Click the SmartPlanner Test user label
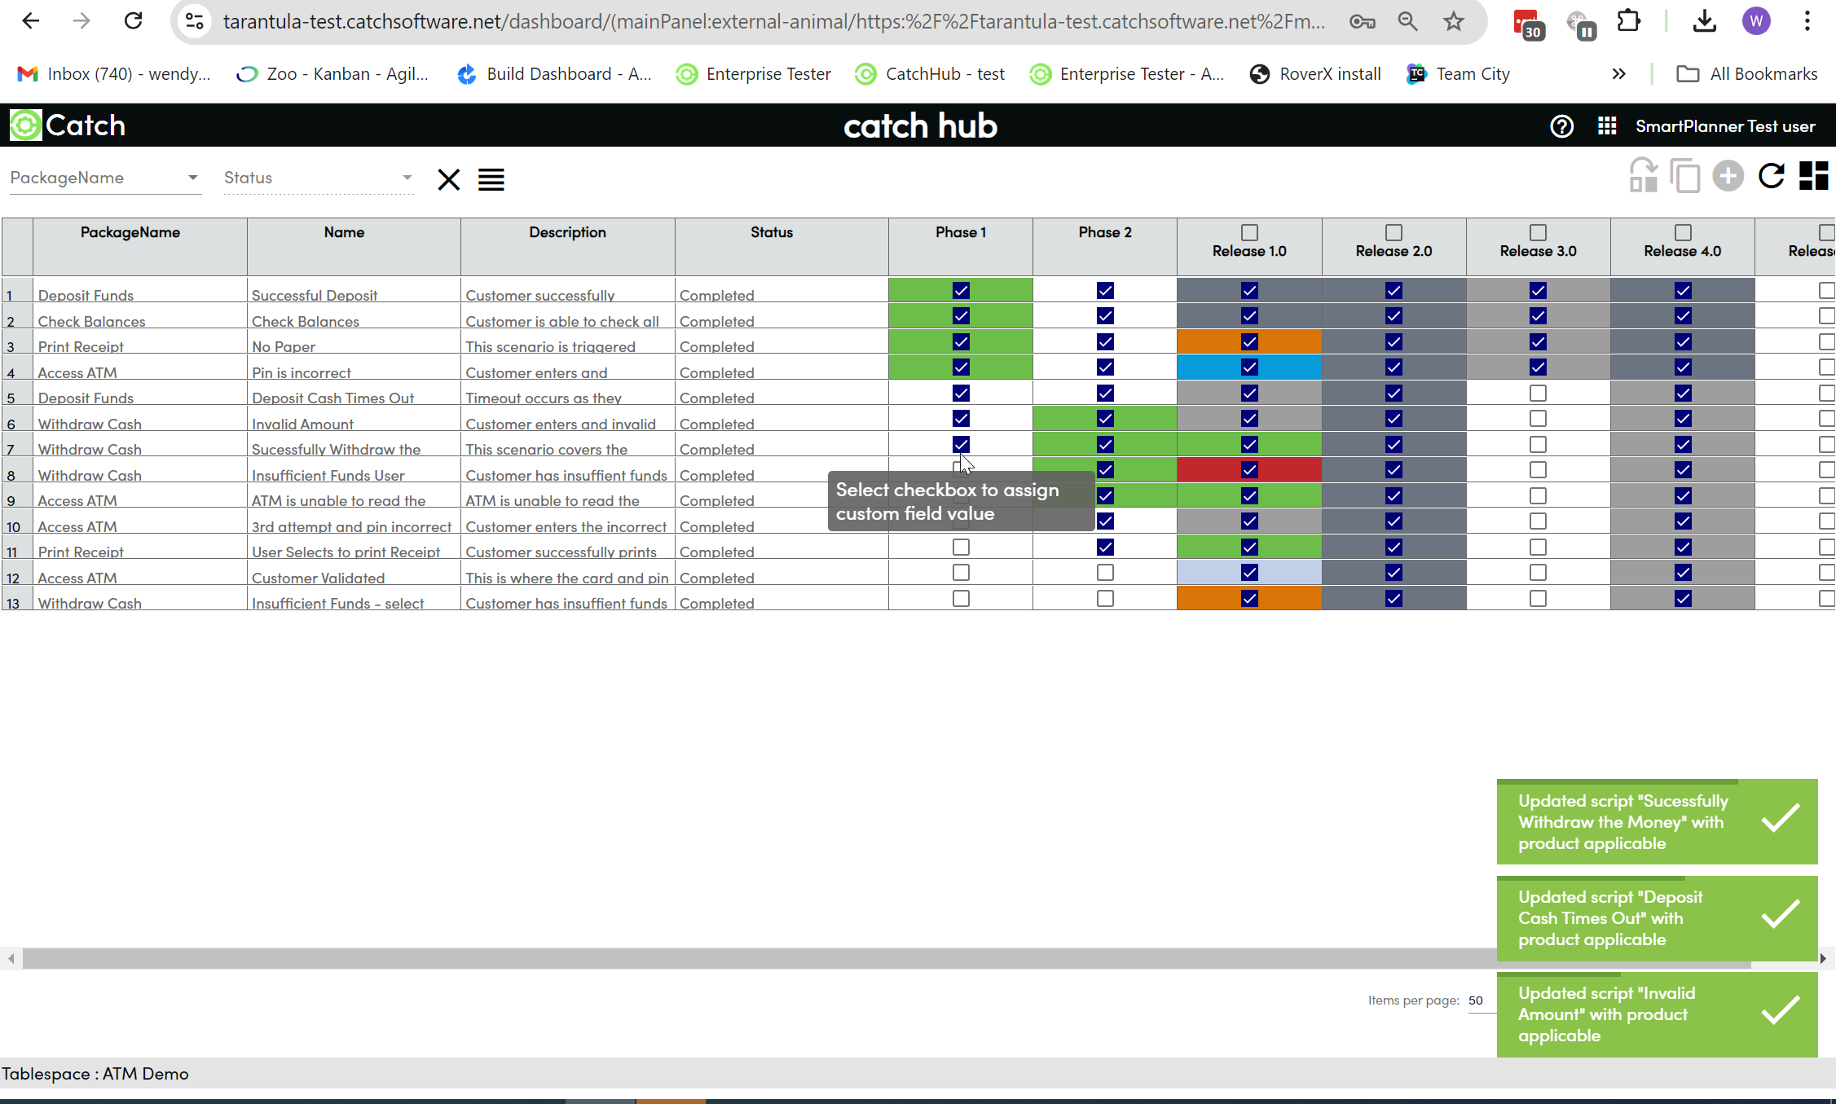Screen dimensions: 1836x1104 [x=1725, y=126]
